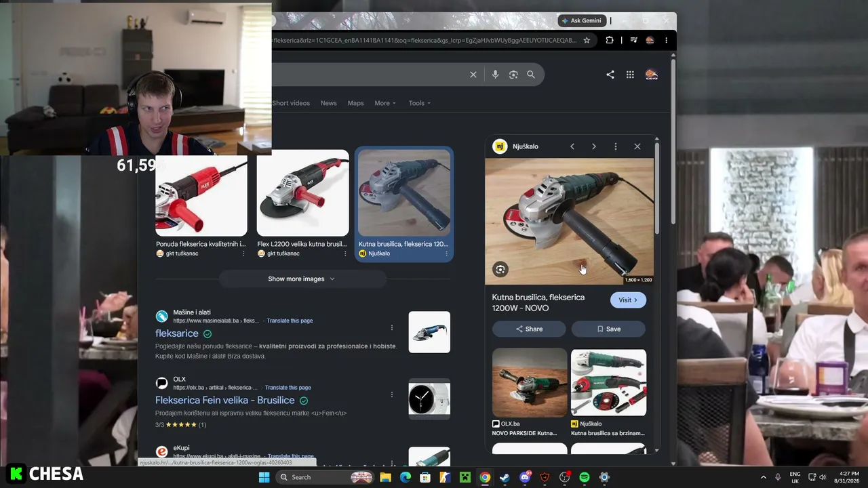
Task: Switch to the News results tab
Action: pyautogui.click(x=329, y=103)
